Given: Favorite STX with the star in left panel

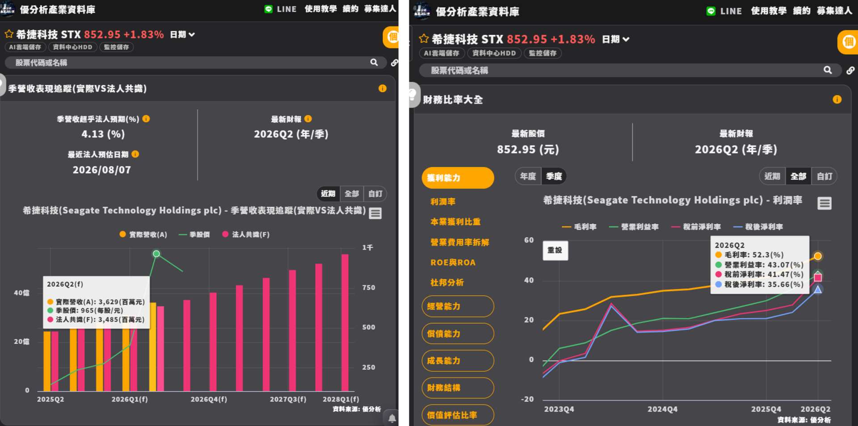Looking at the screenshot, I should click(x=8, y=34).
